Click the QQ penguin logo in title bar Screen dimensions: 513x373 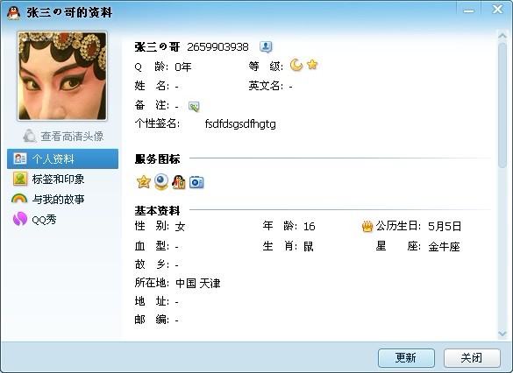(13, 13)
